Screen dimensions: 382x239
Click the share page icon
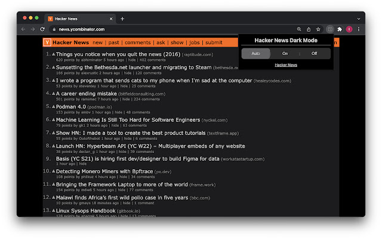[309, 29]
